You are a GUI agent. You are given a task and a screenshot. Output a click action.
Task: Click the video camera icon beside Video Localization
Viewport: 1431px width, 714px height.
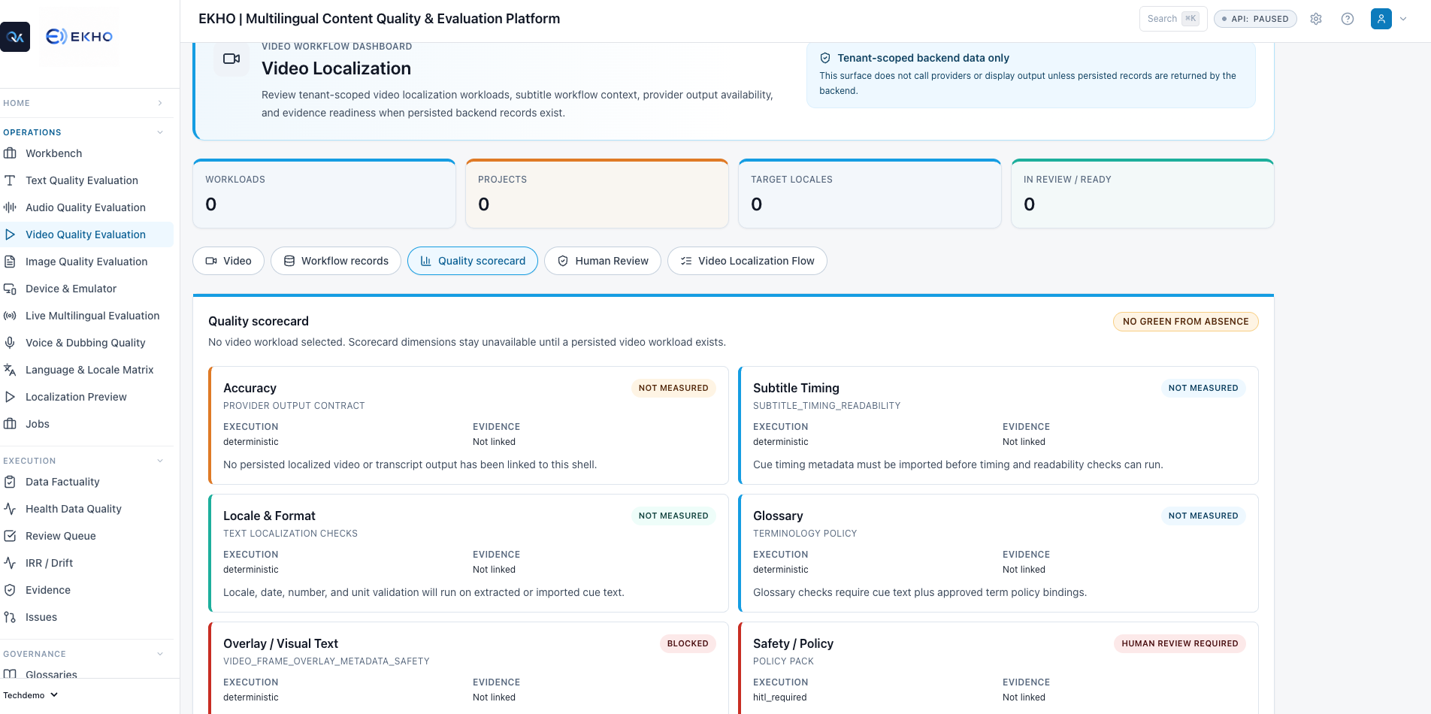[x=231, y=59]
